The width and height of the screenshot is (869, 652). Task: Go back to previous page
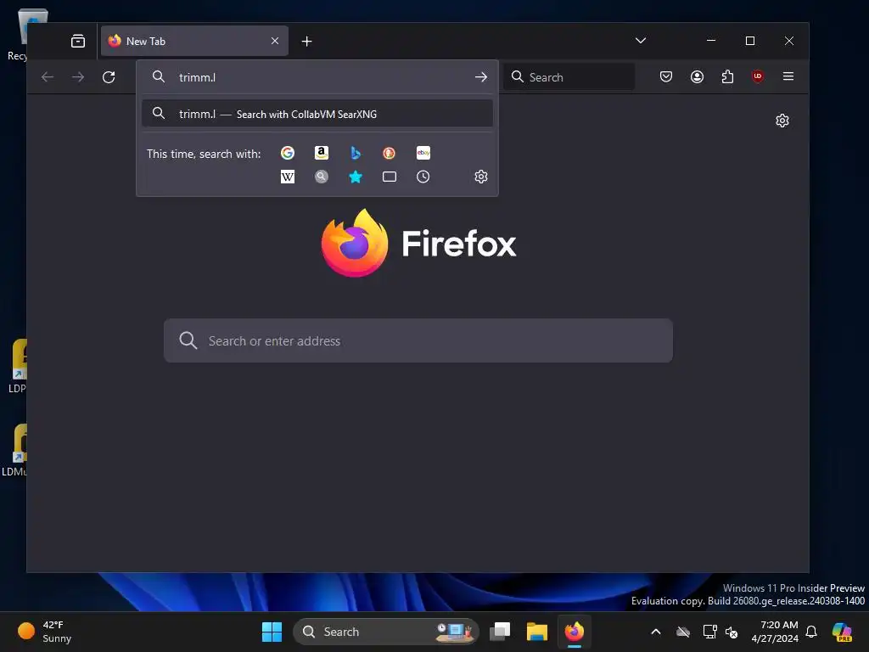pyautogui.click(x=48, y=77)
